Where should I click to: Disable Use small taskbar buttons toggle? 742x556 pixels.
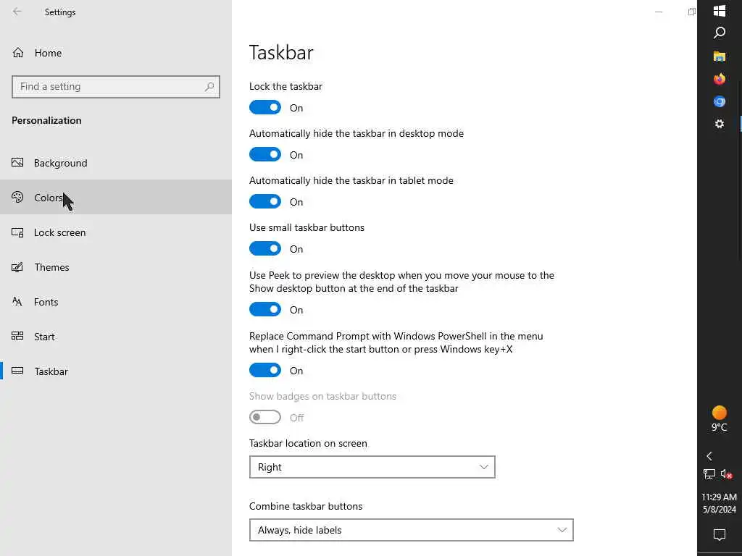pos(265,249)
